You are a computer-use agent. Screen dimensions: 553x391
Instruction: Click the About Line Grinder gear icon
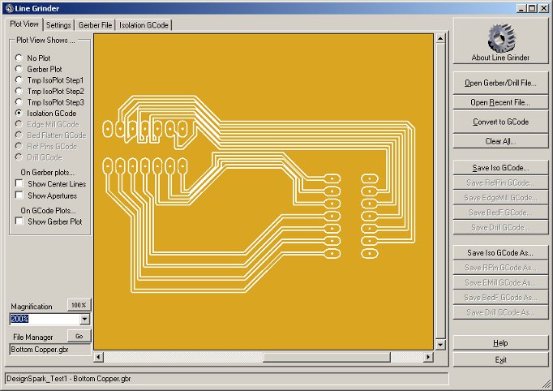point(500,38)
